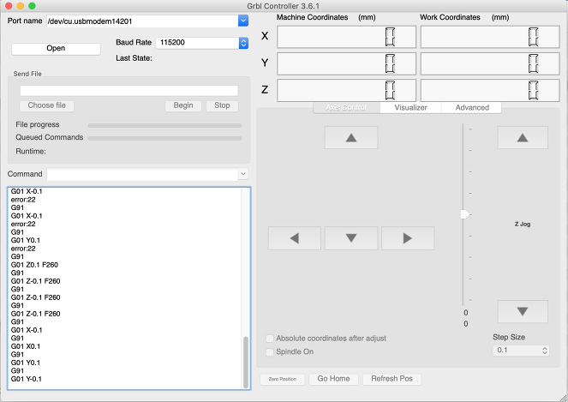Click the Stop button
Image resolution: width=568 pixels, height=402 pixels.
(x=222, y=105)
